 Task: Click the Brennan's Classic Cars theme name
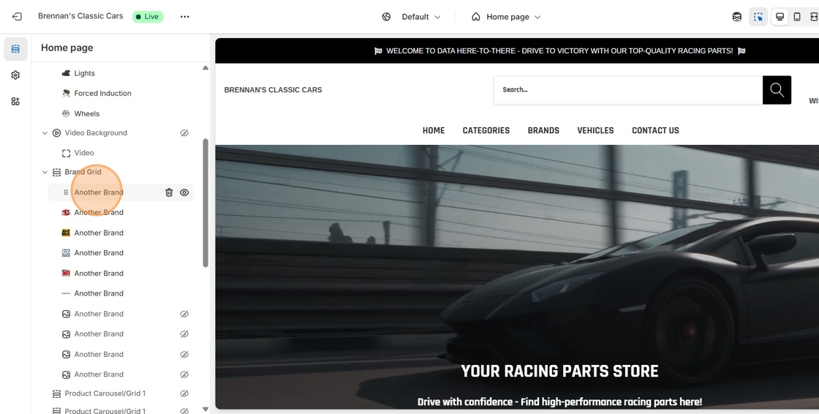(x=80, y=16)
